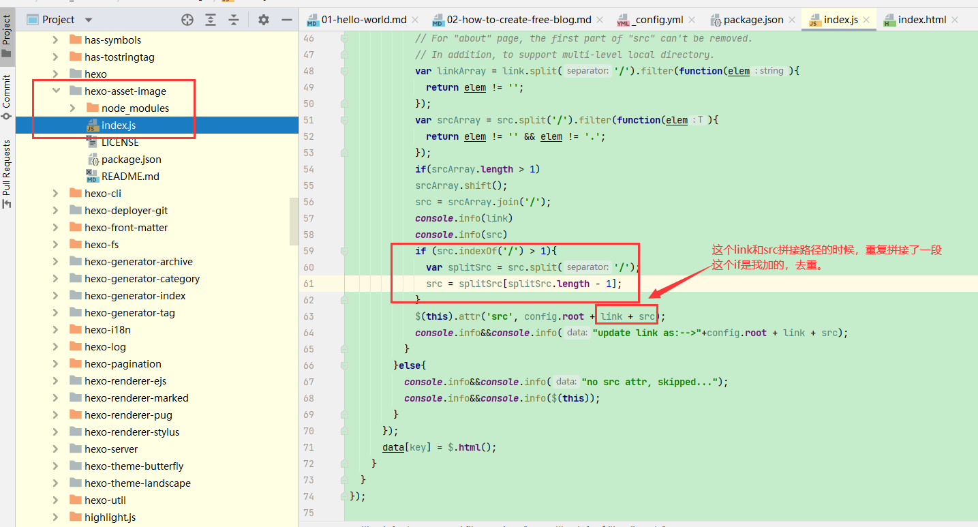Screen dimensions: 978x527
Task: Expand the hexo-theme-butterfly folder
Action: pos(56,466)
